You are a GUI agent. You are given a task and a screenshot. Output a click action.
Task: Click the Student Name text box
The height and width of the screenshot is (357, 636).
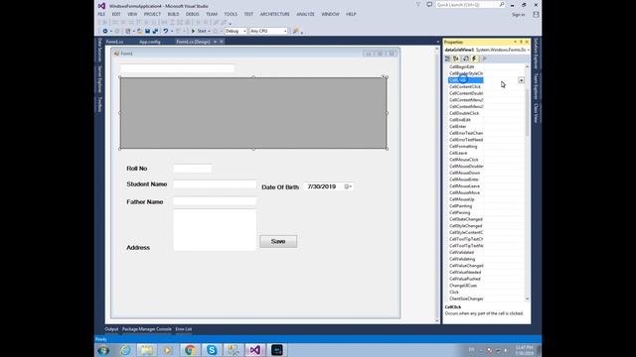[x=215, y=184]
